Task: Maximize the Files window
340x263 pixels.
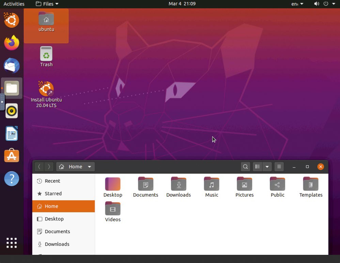Action: pyautogui.click(x=307, y=167)
